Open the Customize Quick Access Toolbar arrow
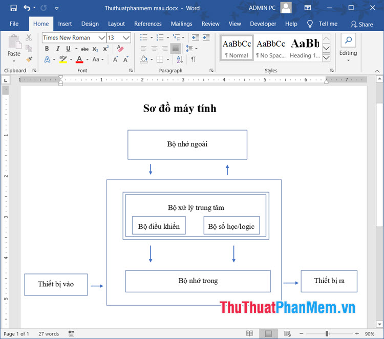This screenshot has width=384, height=339. pos(56,8)
